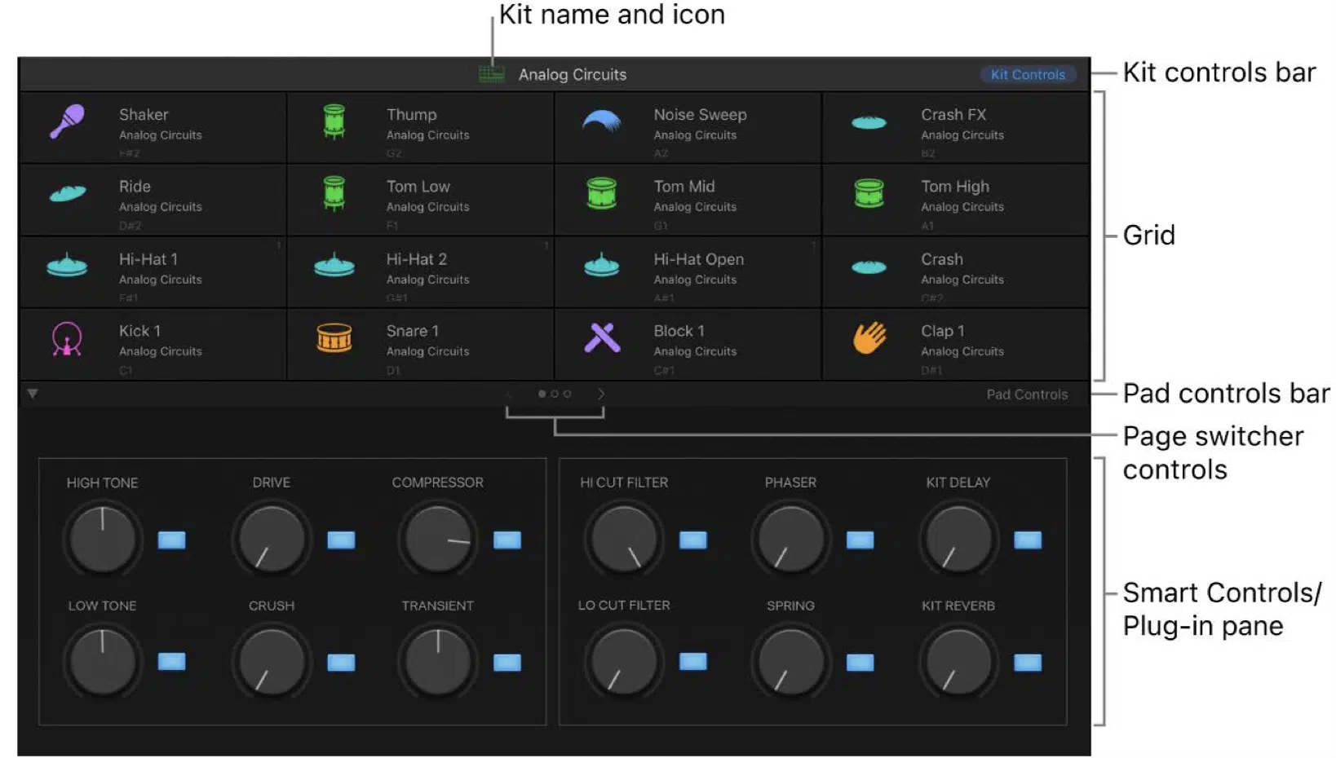Click the green kit icon beside Analog Circuits
This screenshot has height=758, width=1336.
(492, 74)
